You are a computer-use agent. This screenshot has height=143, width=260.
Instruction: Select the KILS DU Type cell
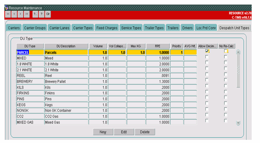pyautogui.click(x=30, y=87)
